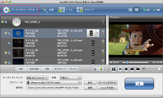Click the Merge (結合) button

[x=21, y=69]
